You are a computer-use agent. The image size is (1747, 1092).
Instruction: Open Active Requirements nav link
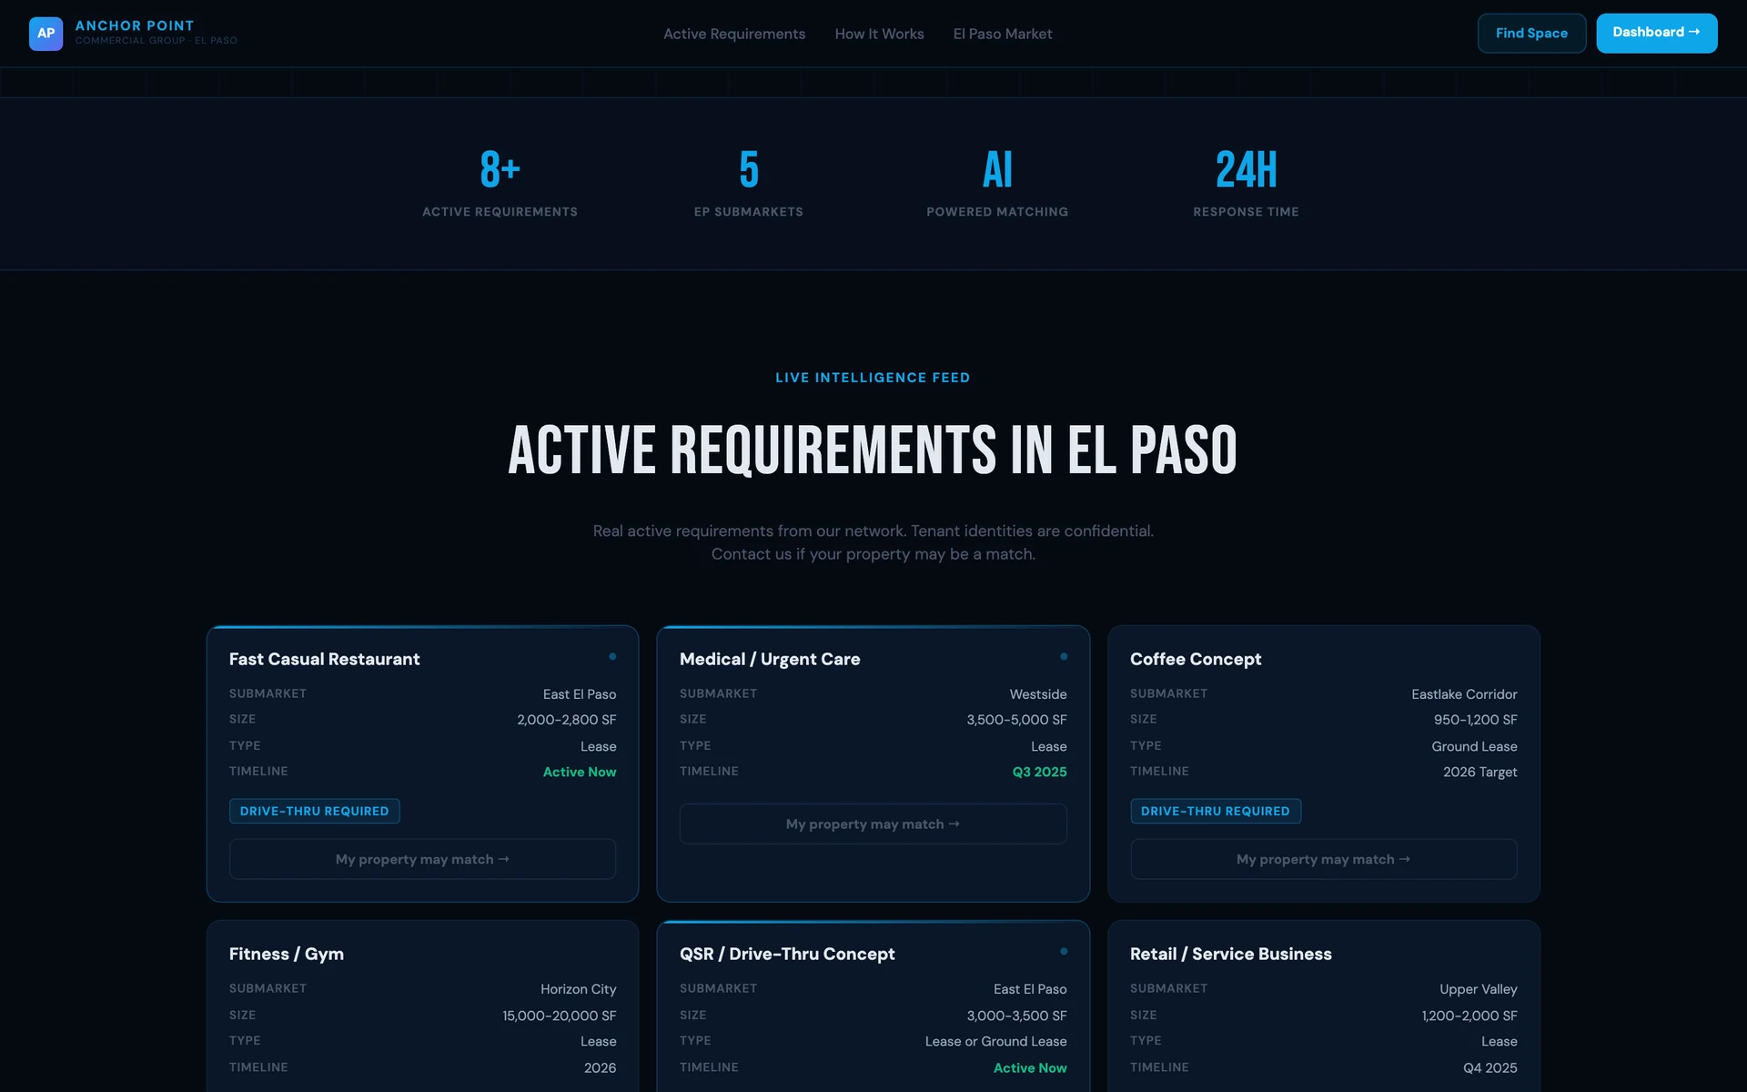[x=734, y=34]
